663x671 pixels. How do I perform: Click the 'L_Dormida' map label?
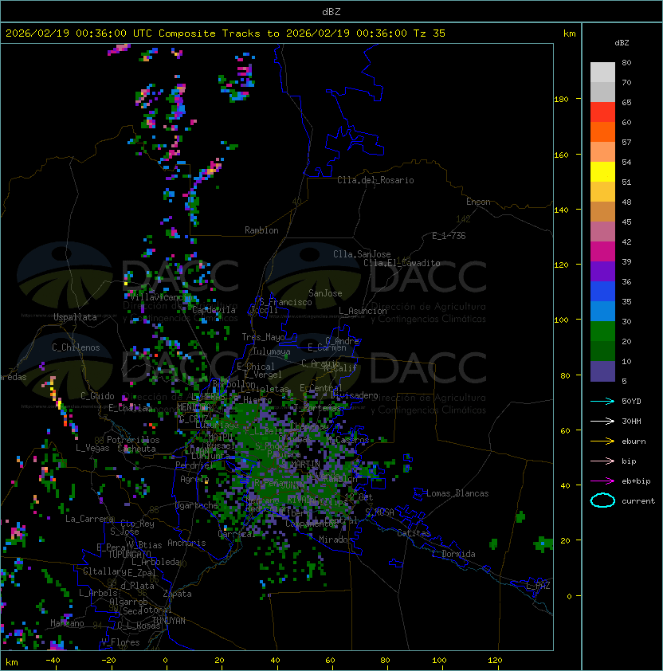pos(453,554)
